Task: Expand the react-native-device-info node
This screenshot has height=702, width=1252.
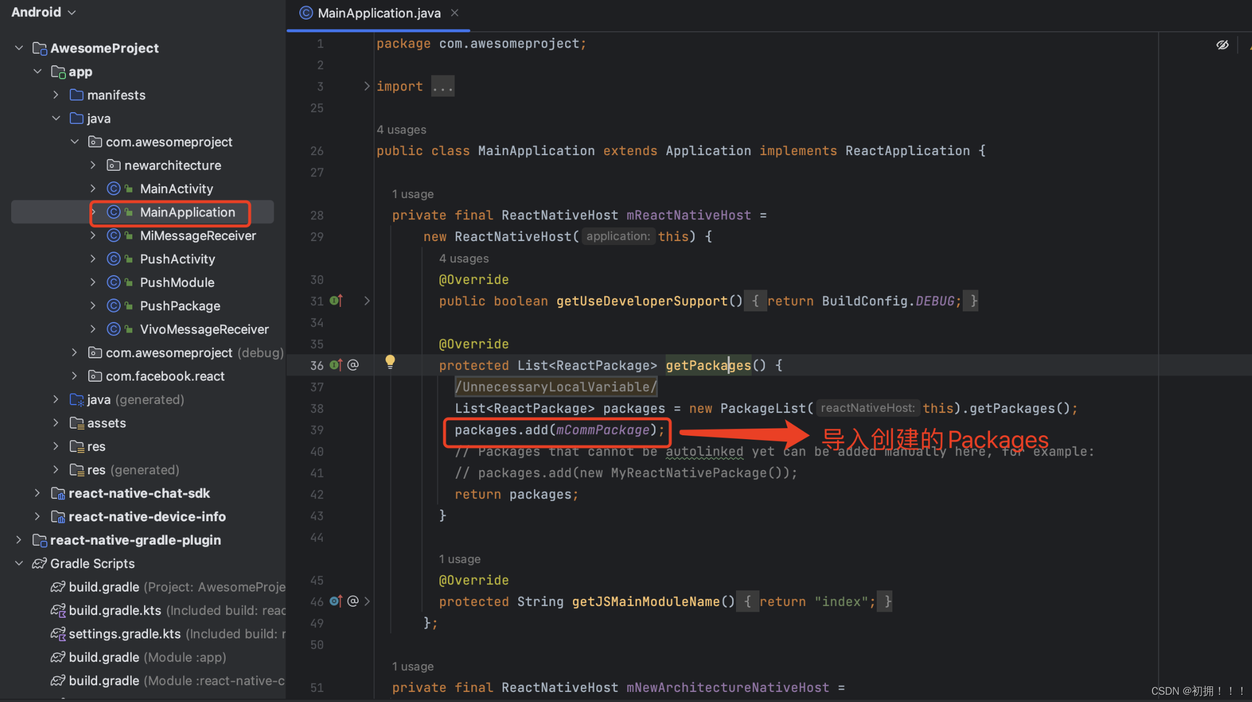Action: [37, 516]
